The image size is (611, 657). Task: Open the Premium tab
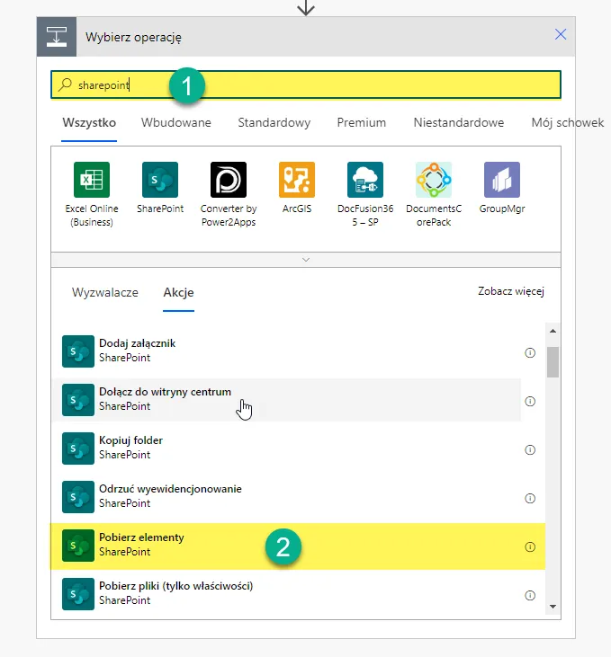(361, 123)
